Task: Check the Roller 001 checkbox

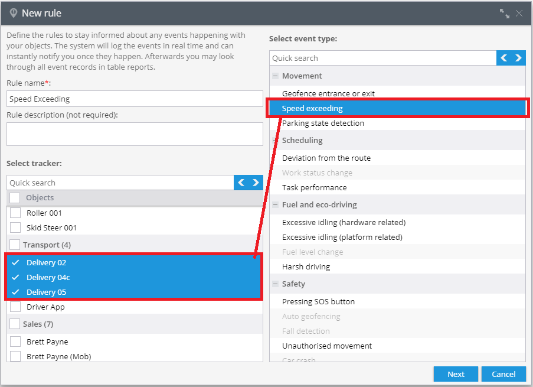Action: [x=16, y=213]
